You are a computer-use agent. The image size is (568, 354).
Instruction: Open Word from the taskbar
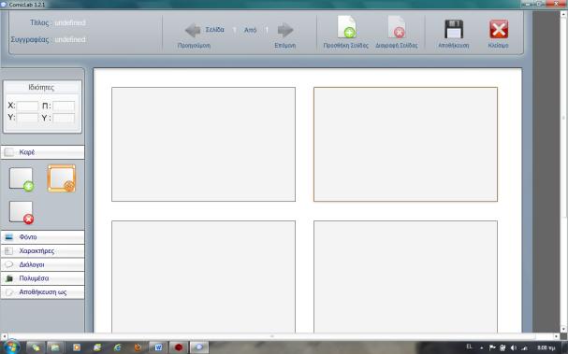click(x=158, y=347)
